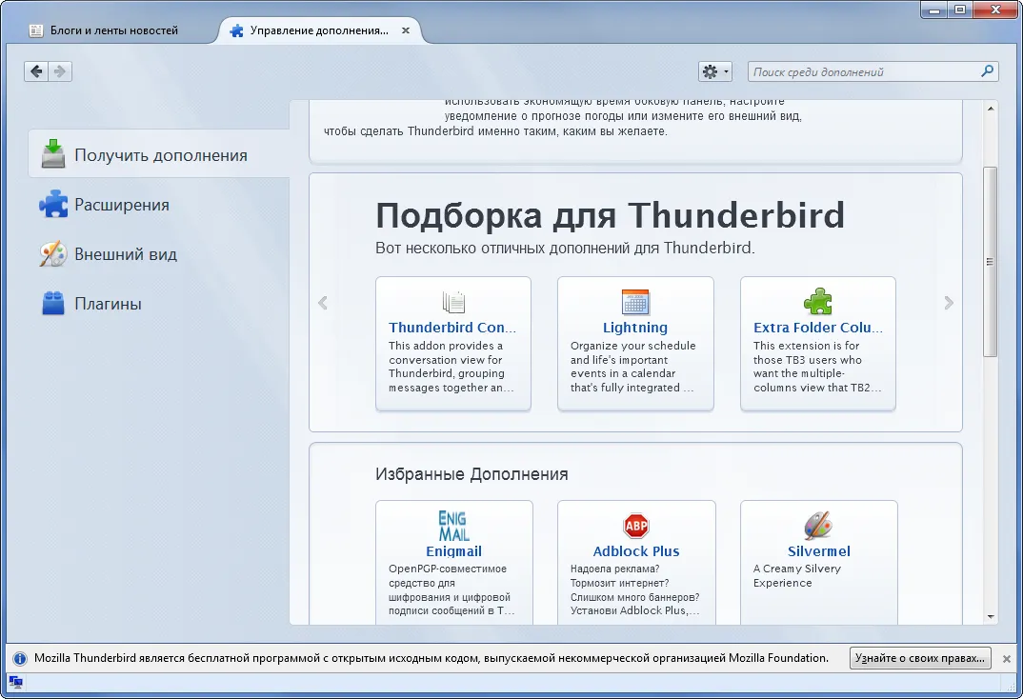Go back with the left arrow button

36,71
